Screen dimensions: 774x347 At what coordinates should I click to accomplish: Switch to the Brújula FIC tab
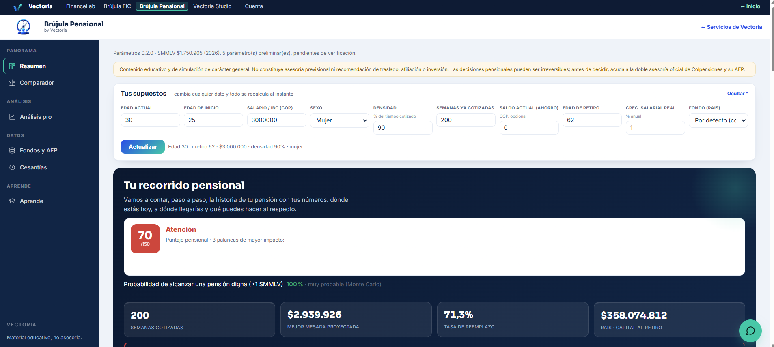117,6
